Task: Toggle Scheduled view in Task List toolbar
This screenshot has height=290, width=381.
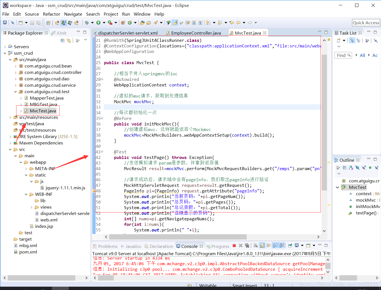Action: coord(359,40)
